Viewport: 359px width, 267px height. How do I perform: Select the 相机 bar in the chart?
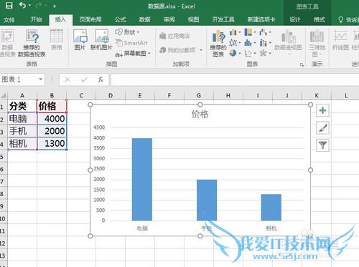(271, 208)
